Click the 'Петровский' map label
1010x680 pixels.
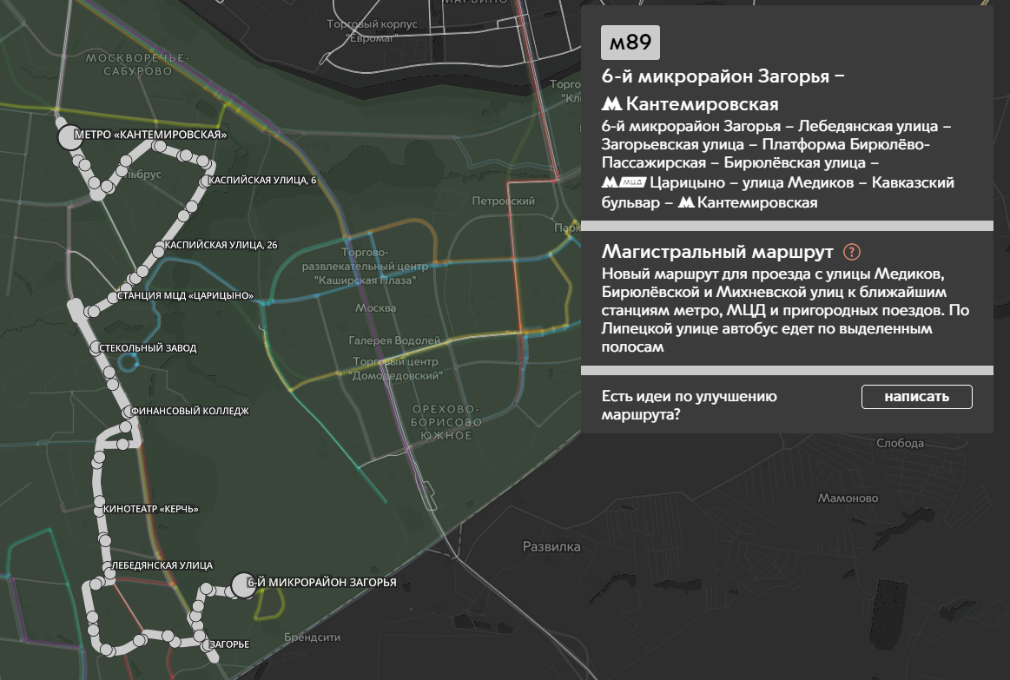[503, 201]
